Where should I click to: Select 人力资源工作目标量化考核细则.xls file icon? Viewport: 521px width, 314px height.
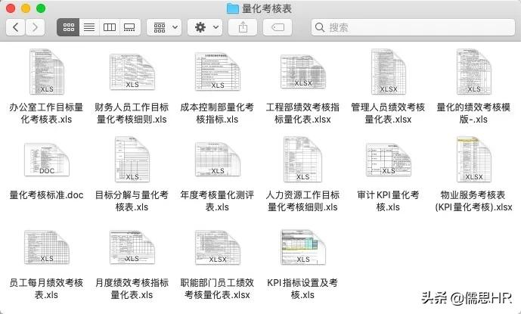(x=303, y=160)
